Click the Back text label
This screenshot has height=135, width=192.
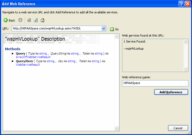click(12, 20)
